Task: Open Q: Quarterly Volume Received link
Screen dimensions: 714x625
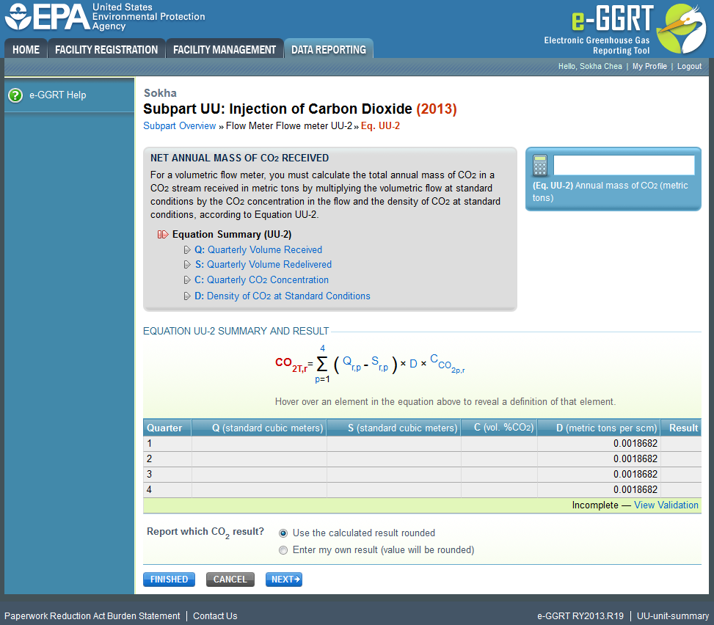Action: pyautogui.click(x=258, y=250)
